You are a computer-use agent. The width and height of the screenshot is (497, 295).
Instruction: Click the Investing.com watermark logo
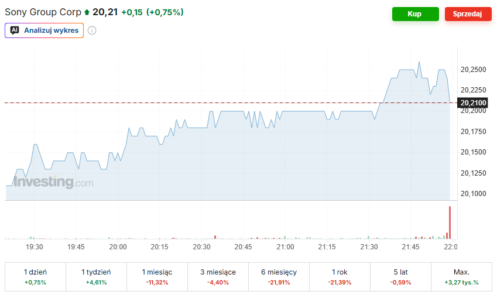53,182
